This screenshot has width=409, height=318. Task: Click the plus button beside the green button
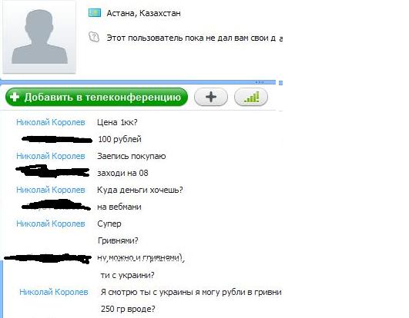click(x=211, y=97)
